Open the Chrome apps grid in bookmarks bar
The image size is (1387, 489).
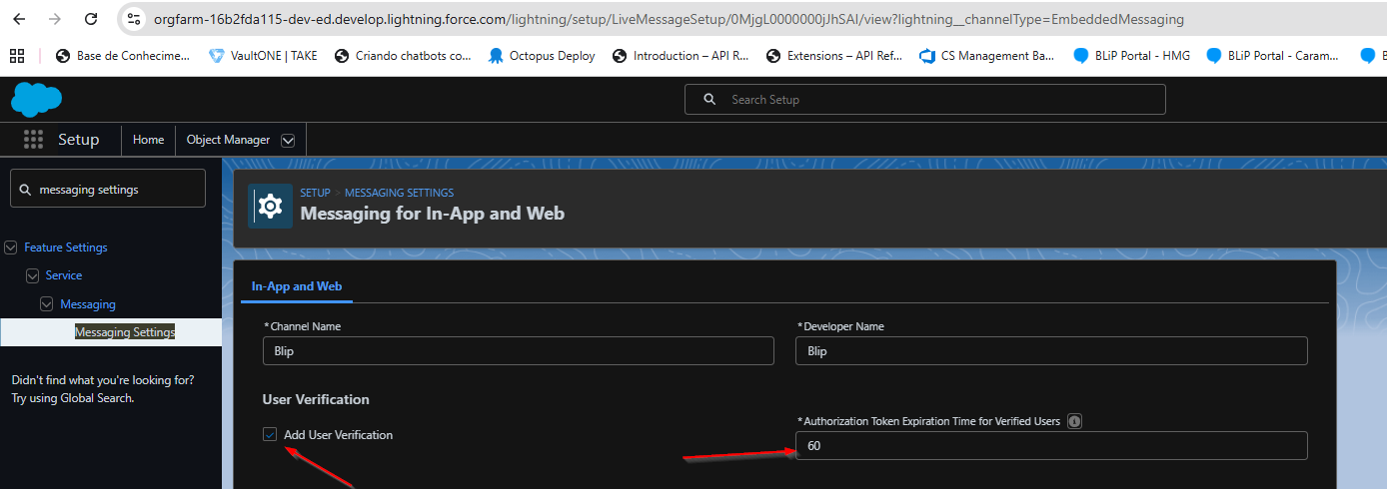(17, 56)
